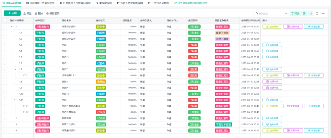Click the sort rows icon

pyautogui.click(x=311, y=13)
